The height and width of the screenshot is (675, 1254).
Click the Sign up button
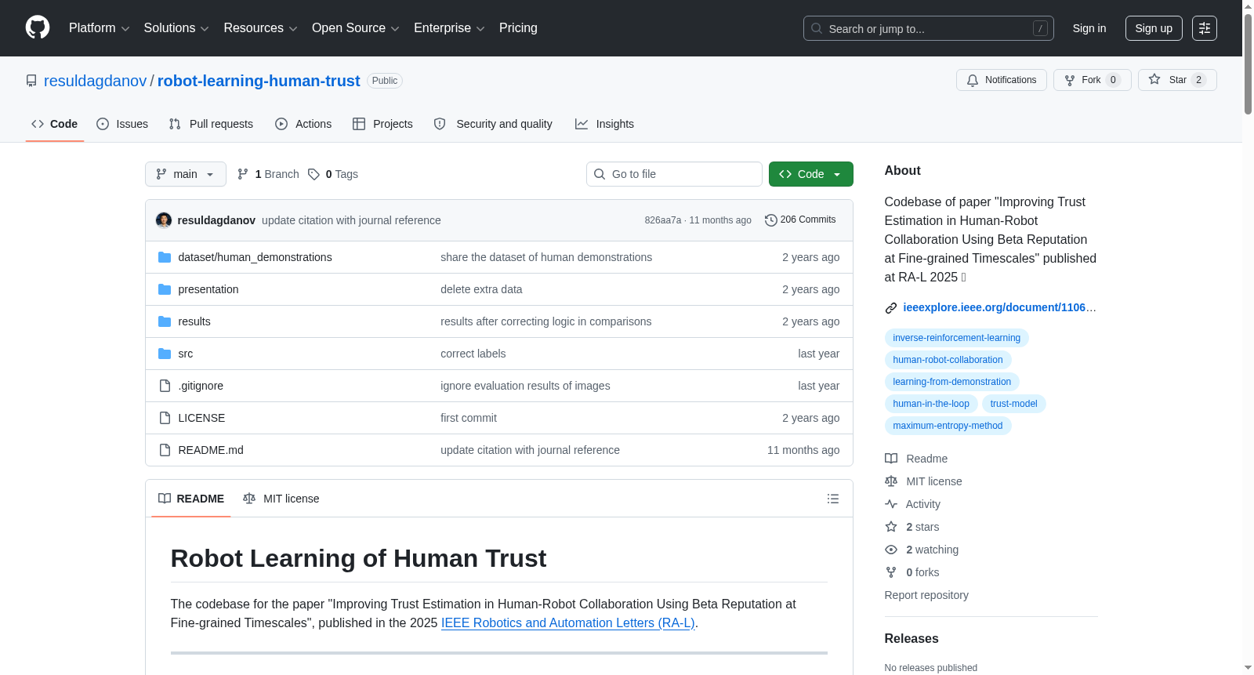click(x=1154, y=28)
